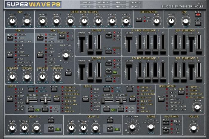Select the DELAY 2 top selector
The image size is (209, 139).
coord(136,6)
